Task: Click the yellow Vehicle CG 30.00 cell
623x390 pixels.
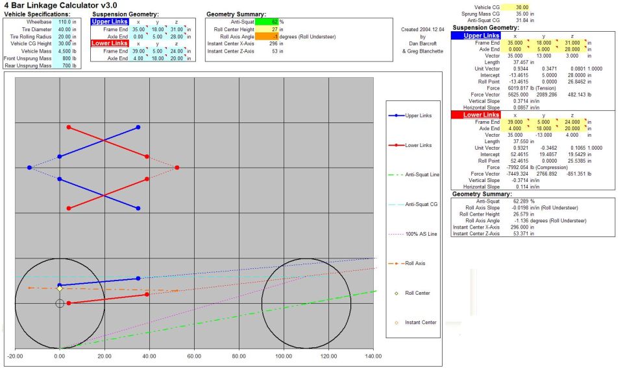Action: pos(515,7)
